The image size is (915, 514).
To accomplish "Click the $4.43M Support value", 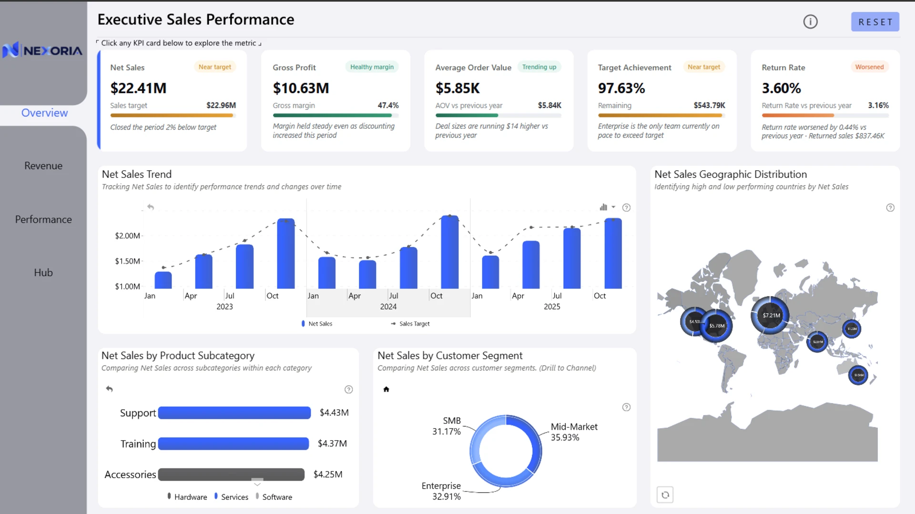I will pos(334,413).
